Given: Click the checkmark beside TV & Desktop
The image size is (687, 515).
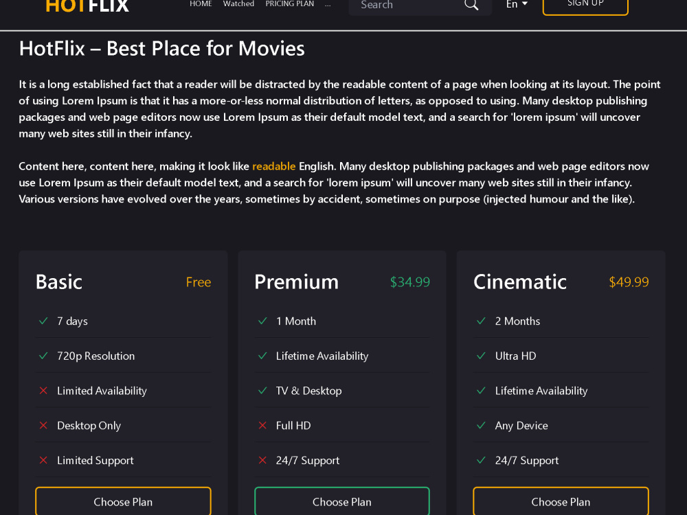Looking at the screenshot, I should (x=262, y=390).
